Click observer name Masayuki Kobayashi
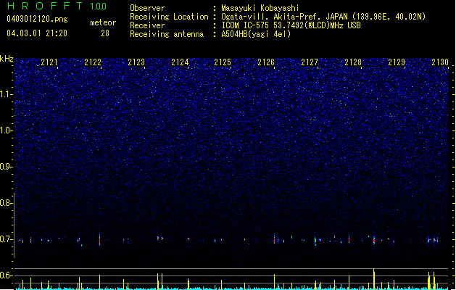456x290 pixels. click(260, 8)
